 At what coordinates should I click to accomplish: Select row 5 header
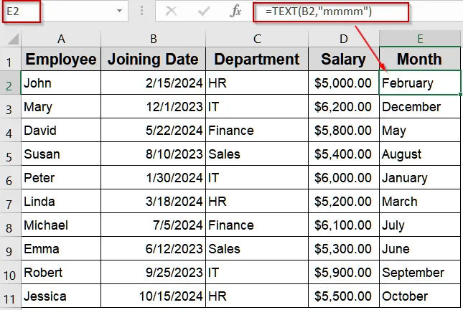point(10,154)
